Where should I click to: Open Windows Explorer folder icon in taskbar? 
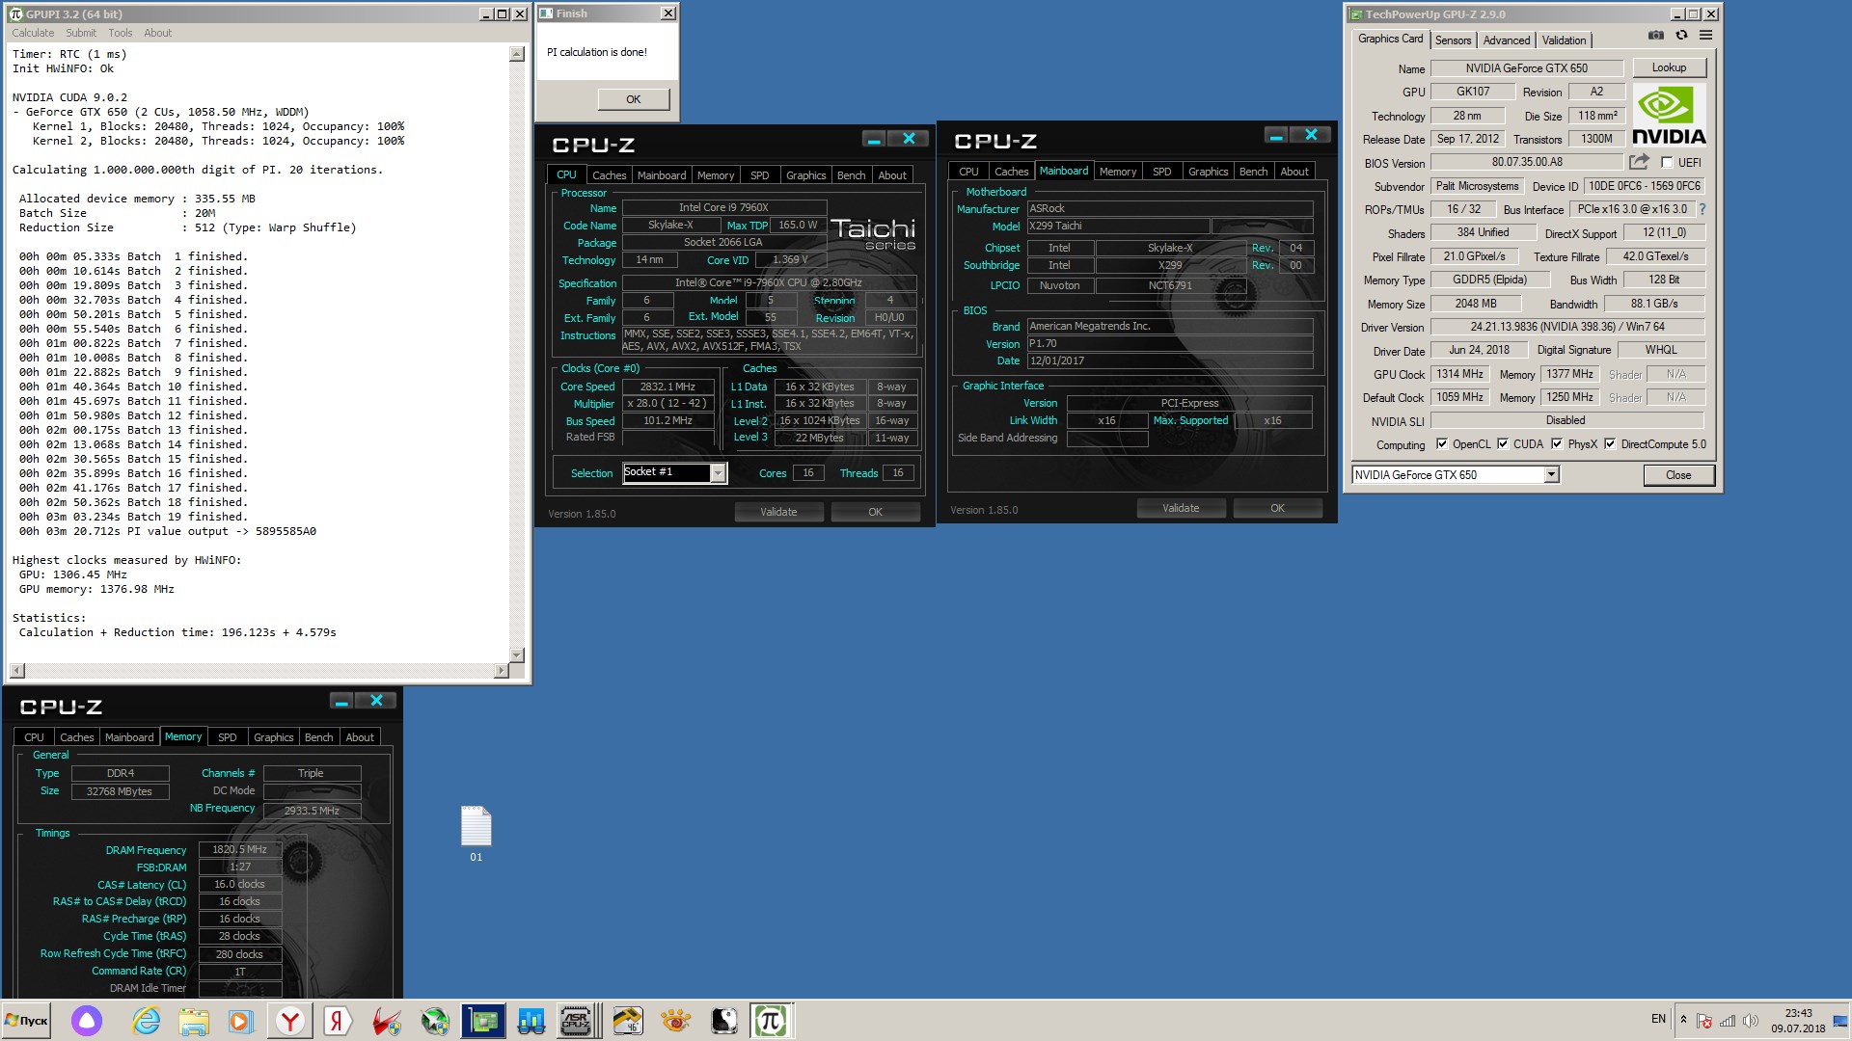[194, 1021]
